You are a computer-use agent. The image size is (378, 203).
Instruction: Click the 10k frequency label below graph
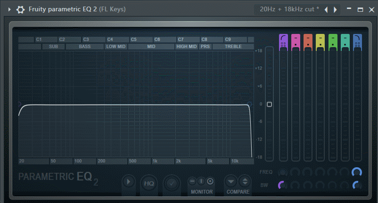[x=235, y=161]
